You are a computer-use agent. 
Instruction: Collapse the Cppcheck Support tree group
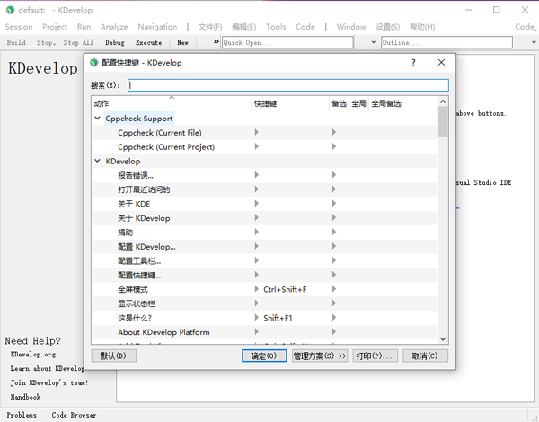click(x=98, y=119)
